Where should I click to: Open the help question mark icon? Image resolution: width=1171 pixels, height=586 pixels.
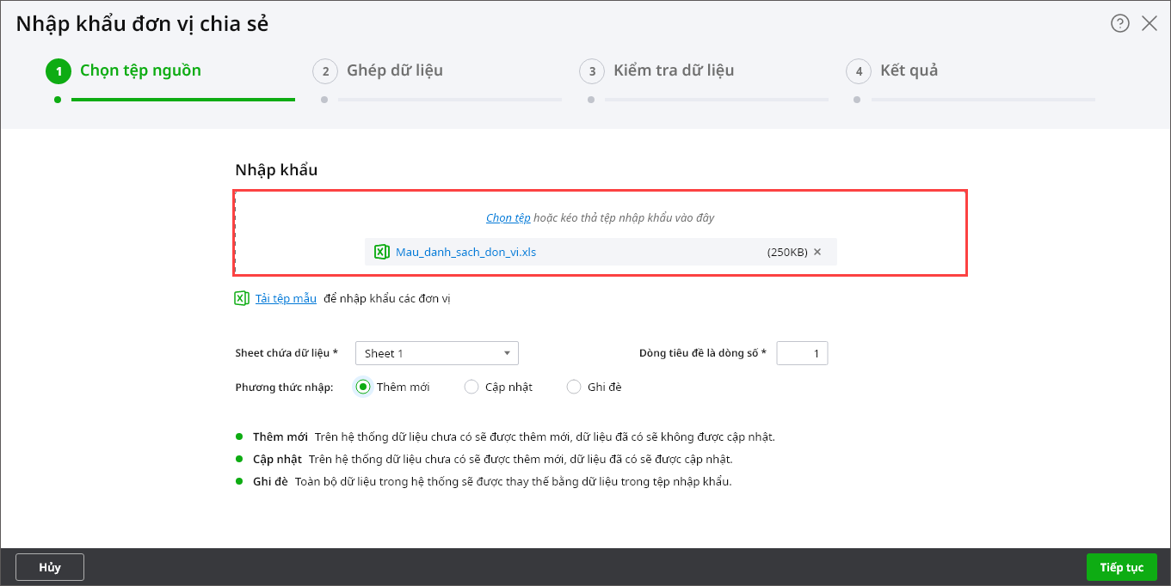[1119, 24]
